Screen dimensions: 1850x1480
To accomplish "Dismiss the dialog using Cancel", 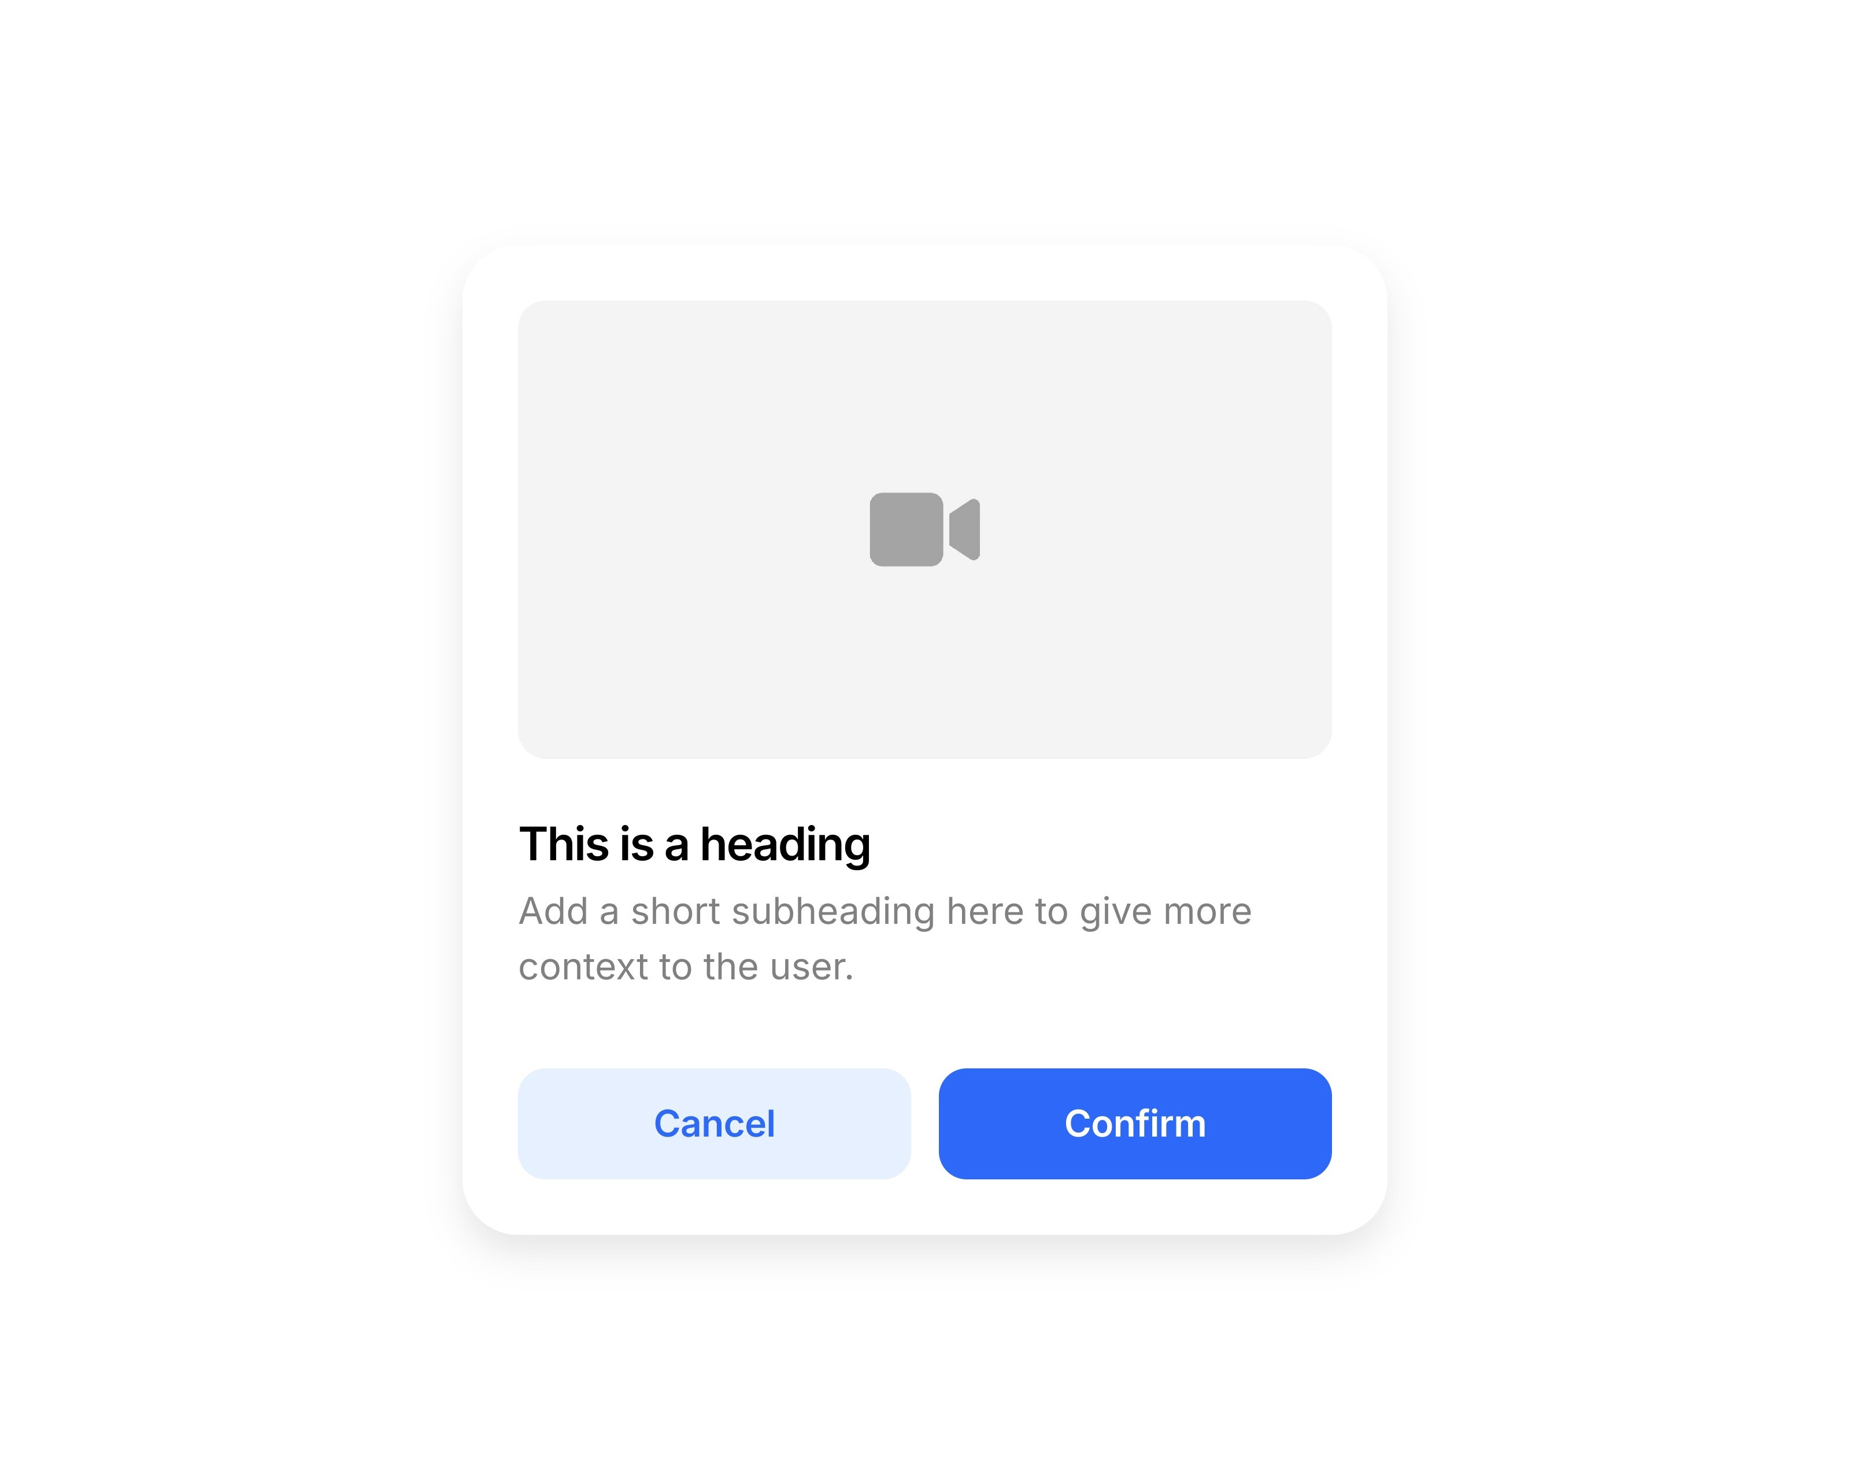I will (714, 1123).
